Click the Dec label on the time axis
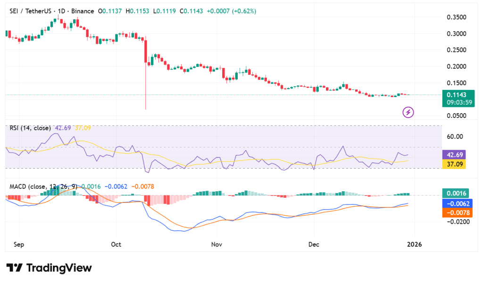483x284 pixels. pyautogui.click(x=314, y=244)
